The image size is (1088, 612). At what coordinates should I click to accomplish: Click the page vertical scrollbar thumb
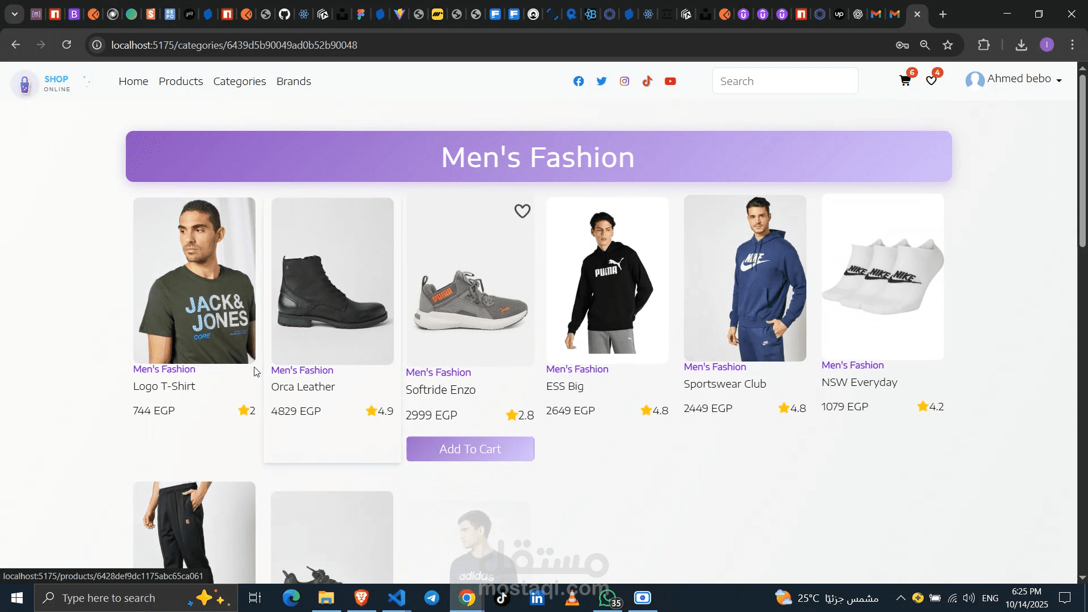pos(1082,161)
